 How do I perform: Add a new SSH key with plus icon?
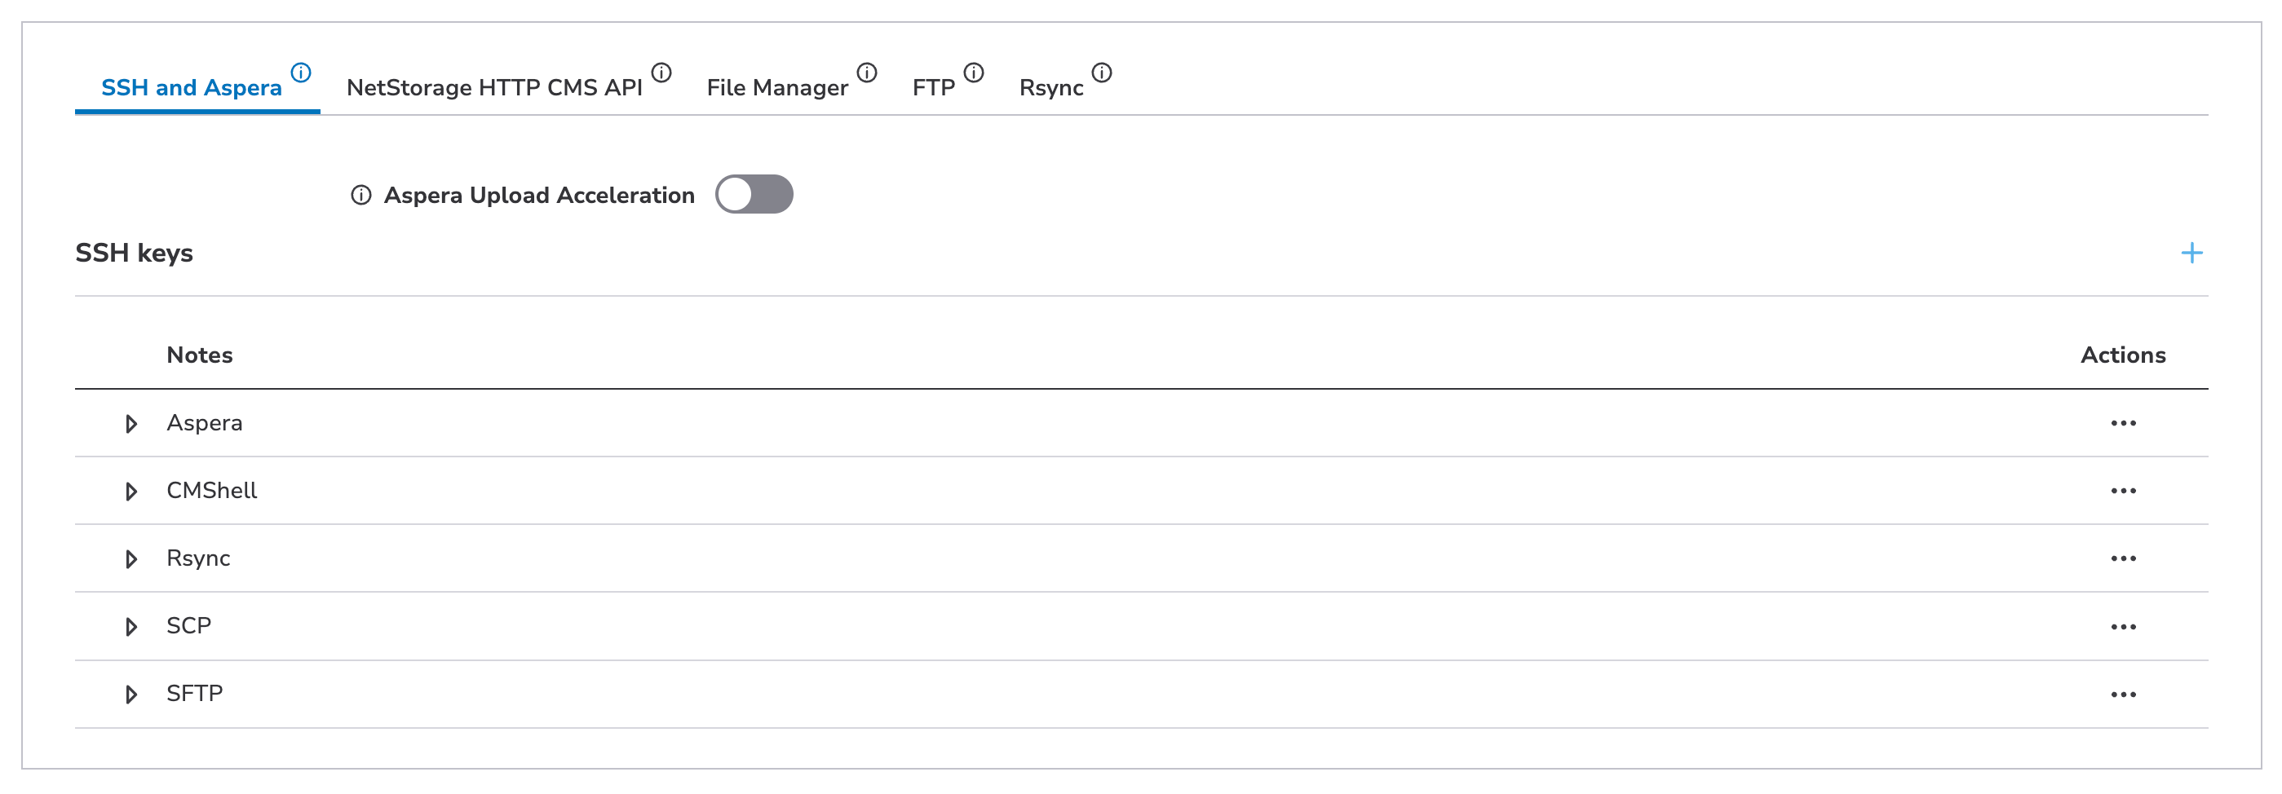tap(2191, 254)
